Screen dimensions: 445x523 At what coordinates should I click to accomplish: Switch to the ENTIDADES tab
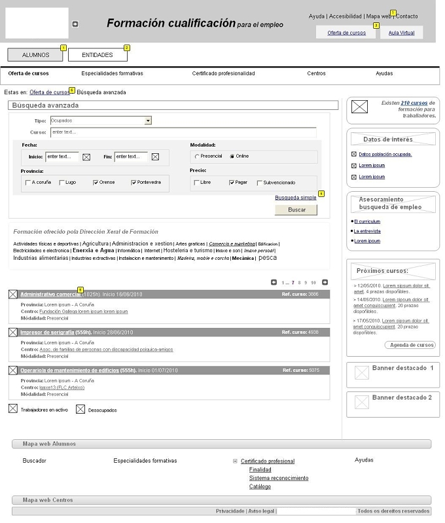98,55
